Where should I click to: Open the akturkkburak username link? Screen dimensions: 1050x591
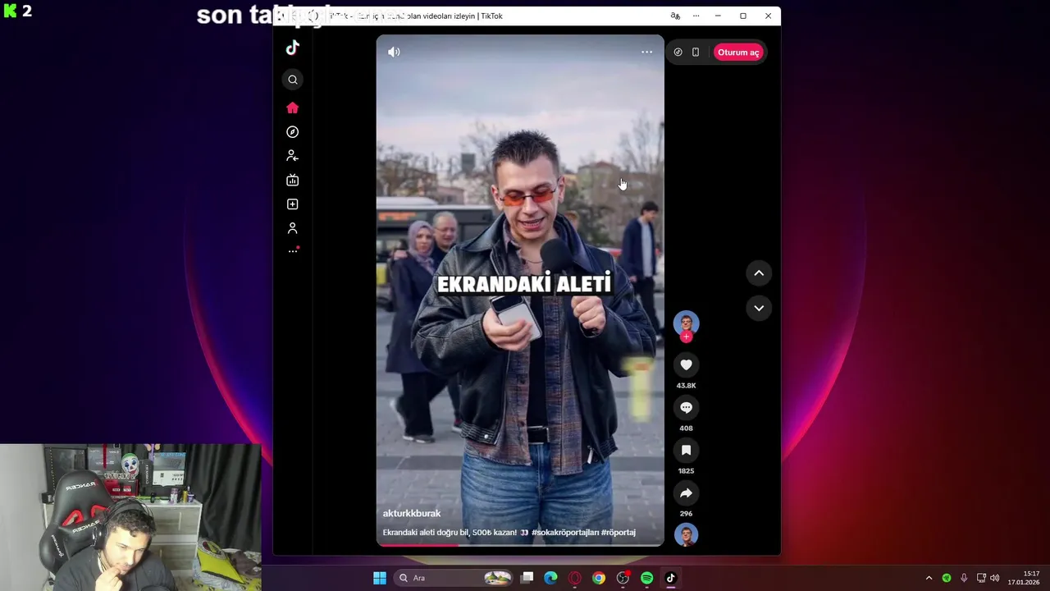click(412, 513)
